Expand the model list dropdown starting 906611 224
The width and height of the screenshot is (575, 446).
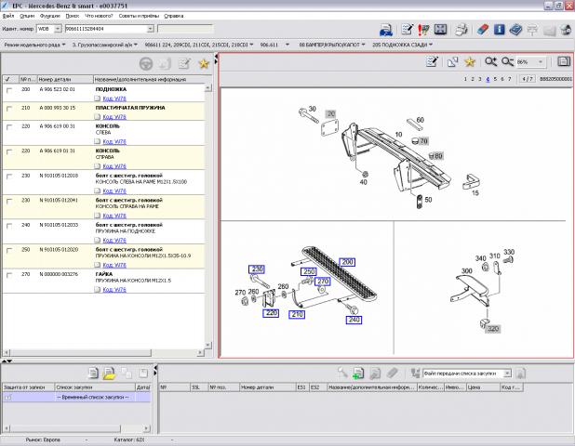pos(251,45)
